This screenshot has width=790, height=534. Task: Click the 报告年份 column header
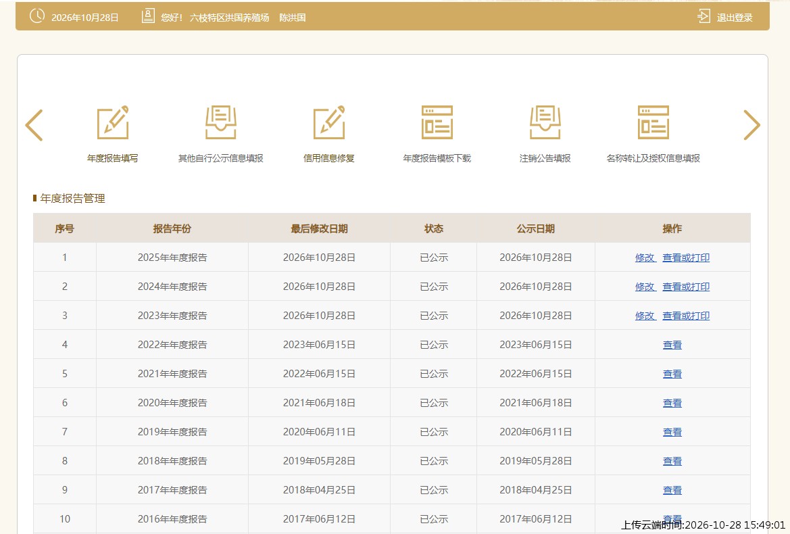(x=172, y=228)
